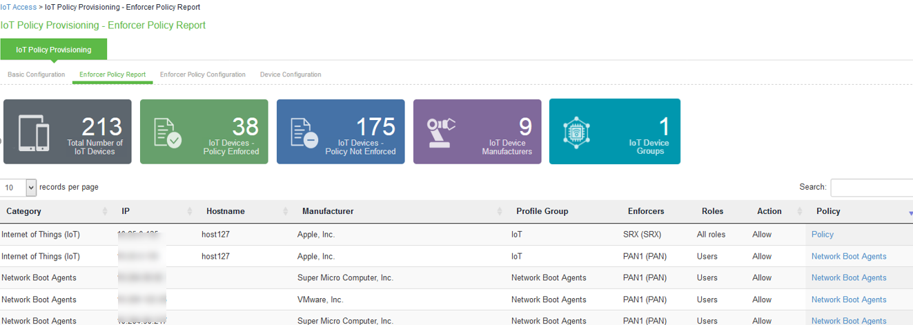
Task: Switch to Basic Configuration tab
Action: [36, 75]
